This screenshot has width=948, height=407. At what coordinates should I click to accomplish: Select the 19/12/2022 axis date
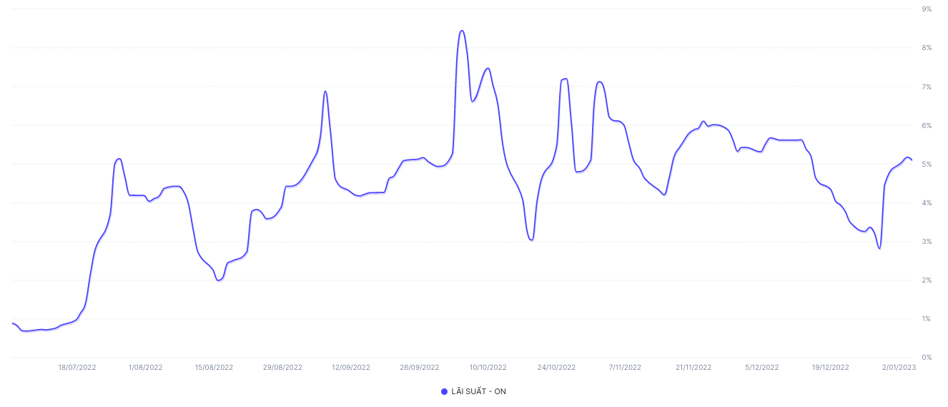pos(831,368)
